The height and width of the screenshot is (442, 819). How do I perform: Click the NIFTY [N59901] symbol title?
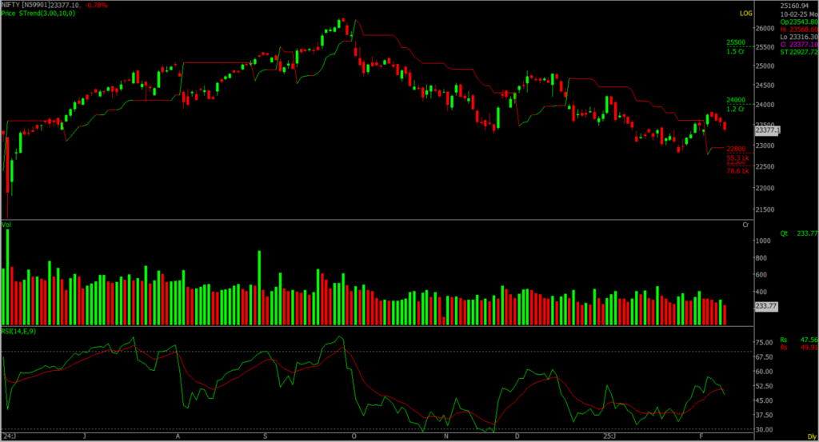pyautogui.click(x=29, y=5)
